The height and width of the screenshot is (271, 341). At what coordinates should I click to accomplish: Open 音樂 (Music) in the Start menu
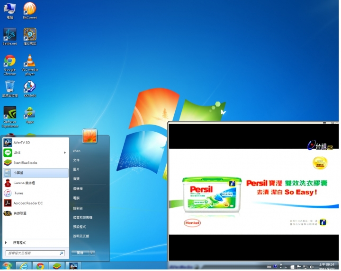(x=76, y=179)
